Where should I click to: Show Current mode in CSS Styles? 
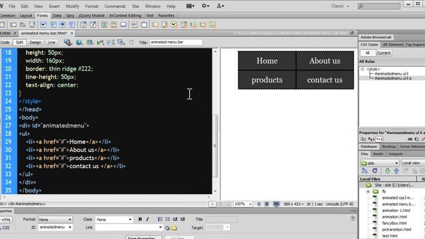(x=384, y=53)
